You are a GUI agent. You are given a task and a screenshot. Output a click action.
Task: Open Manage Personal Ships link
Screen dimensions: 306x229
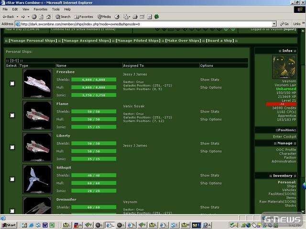pyautogui.click(x=33, y=41)
